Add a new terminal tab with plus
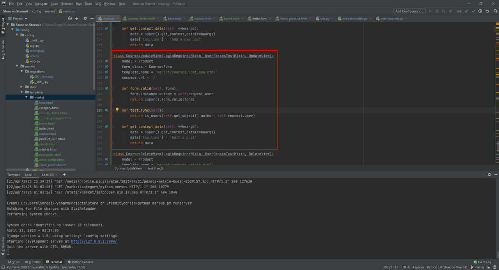 [x=64, y=175]
